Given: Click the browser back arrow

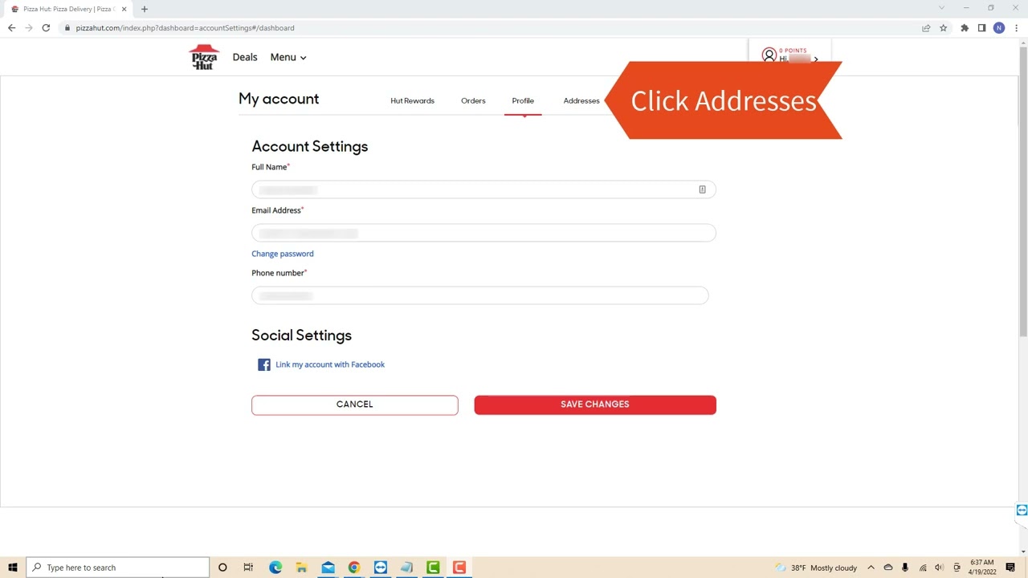Looking at the screenshot, I should (x=11, y=27).
